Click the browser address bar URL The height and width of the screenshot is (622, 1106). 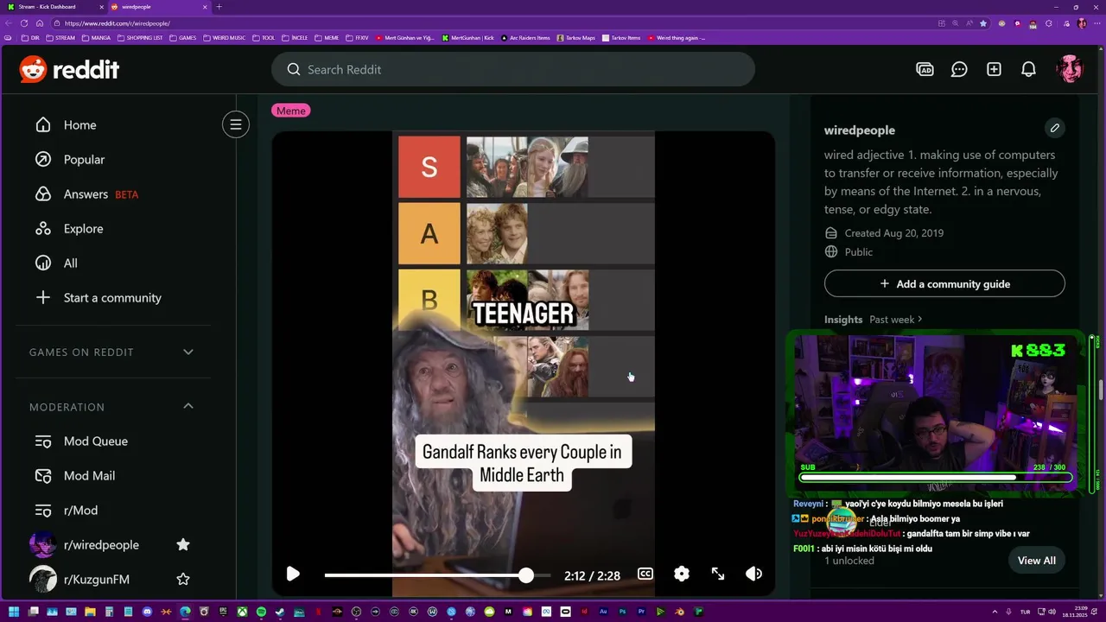pyautogui.click(x=117, y=23)
